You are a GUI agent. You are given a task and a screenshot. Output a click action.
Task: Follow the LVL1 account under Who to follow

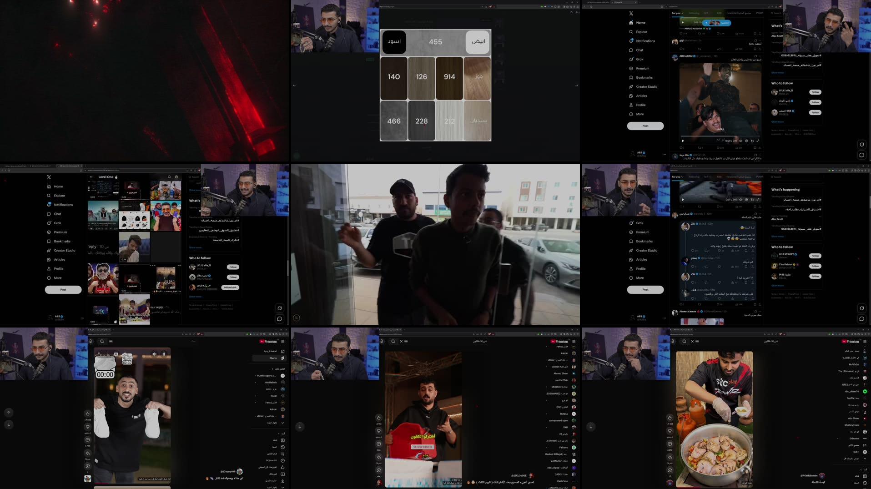815,91
